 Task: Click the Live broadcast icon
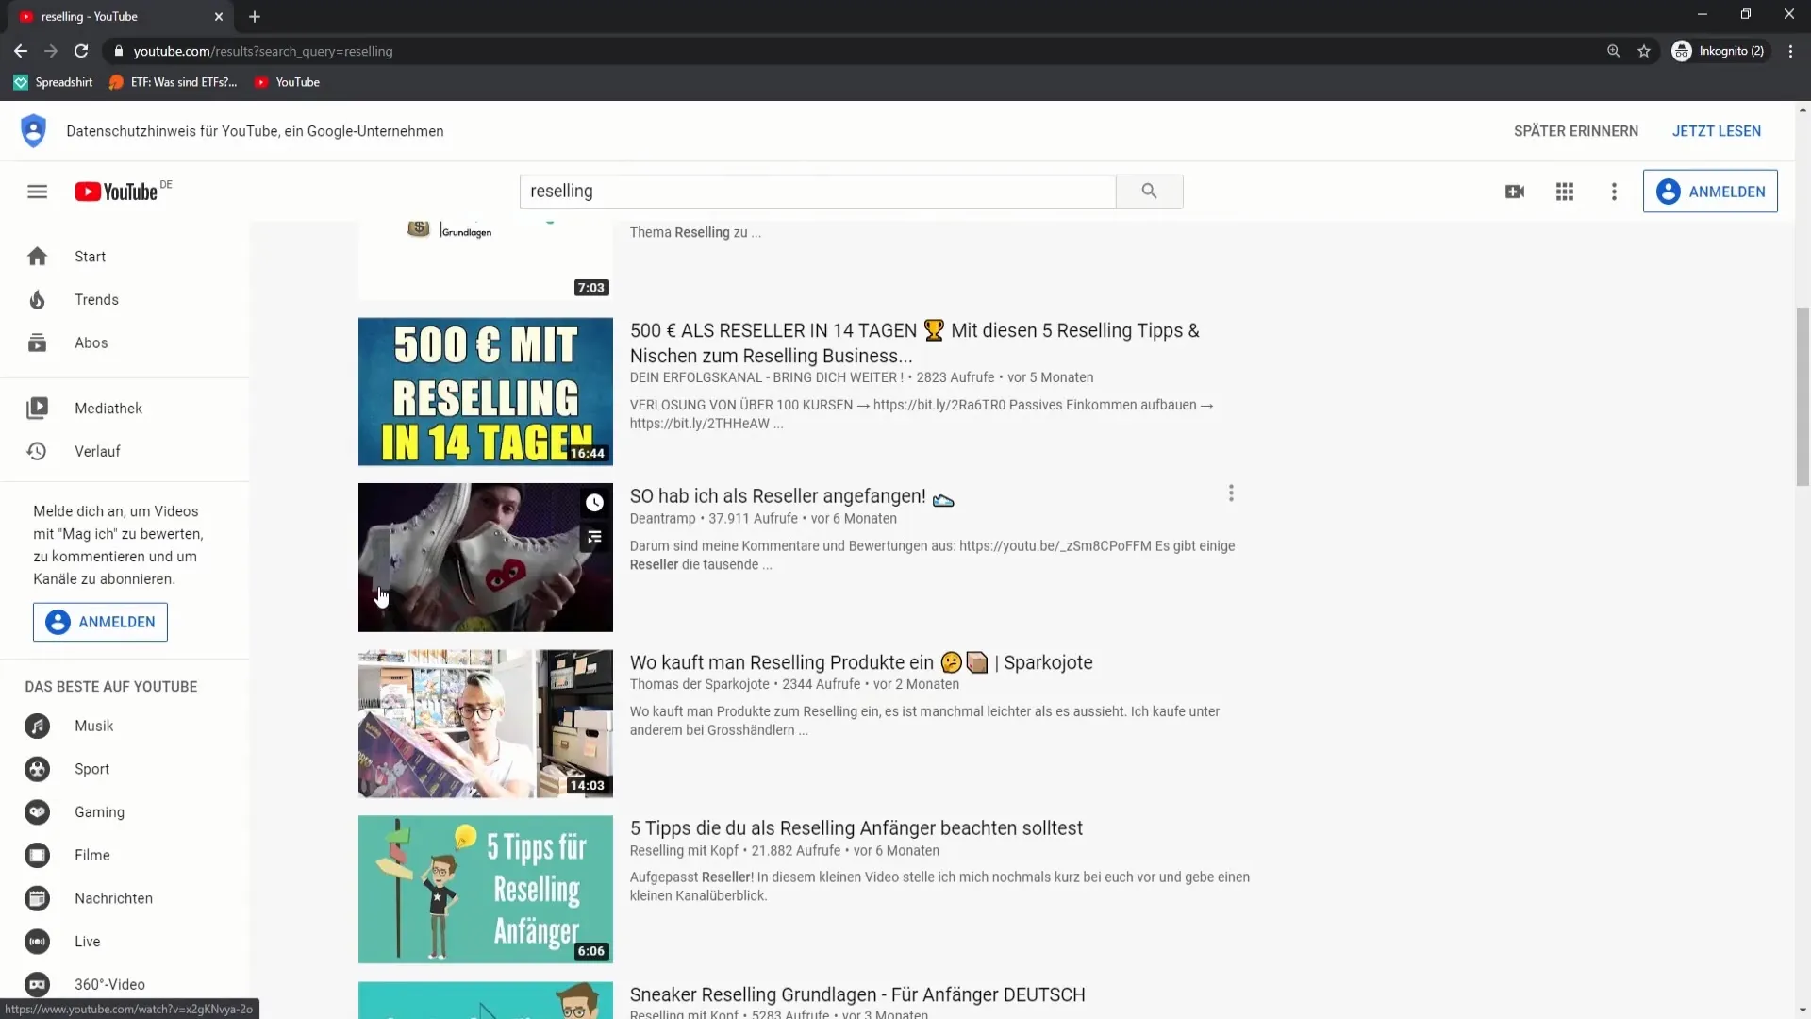[x=37, y=942]
